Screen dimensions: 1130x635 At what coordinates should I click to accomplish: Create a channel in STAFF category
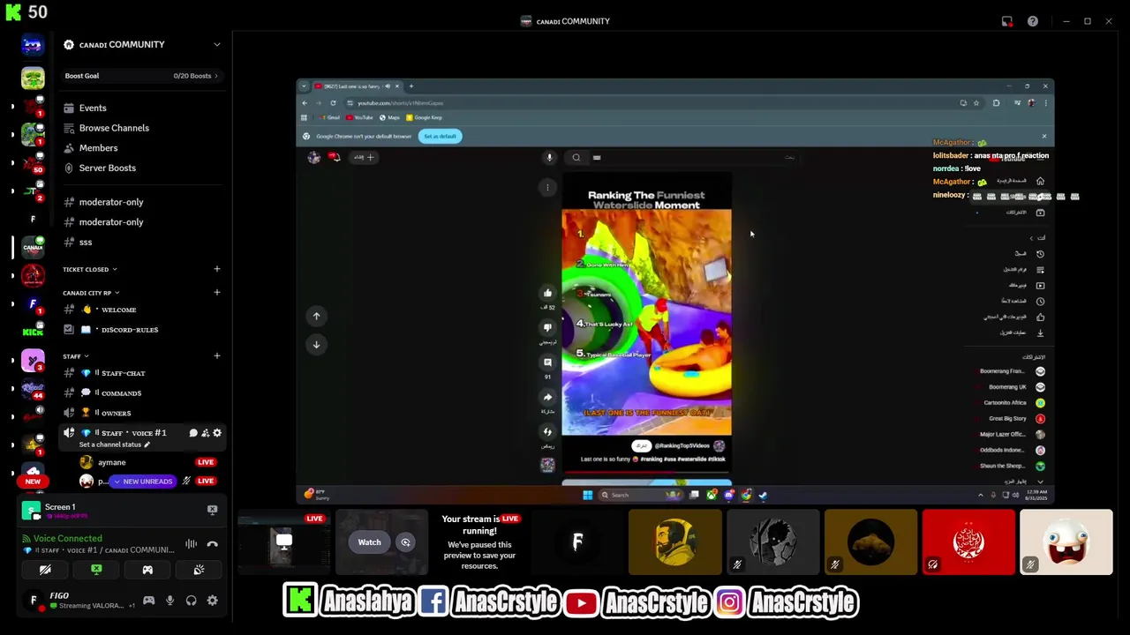(x=216, y=356)
